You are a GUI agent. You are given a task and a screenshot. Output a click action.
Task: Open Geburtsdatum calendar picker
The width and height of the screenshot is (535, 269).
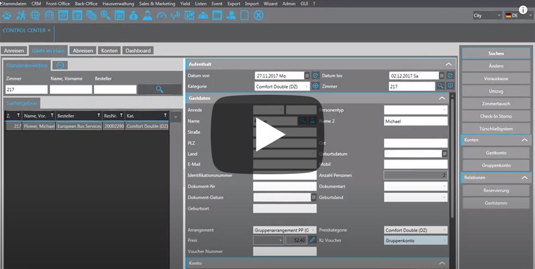point(444,154)
